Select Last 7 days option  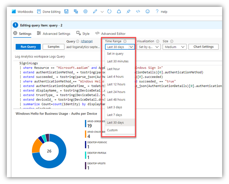(x=120, y=115)
